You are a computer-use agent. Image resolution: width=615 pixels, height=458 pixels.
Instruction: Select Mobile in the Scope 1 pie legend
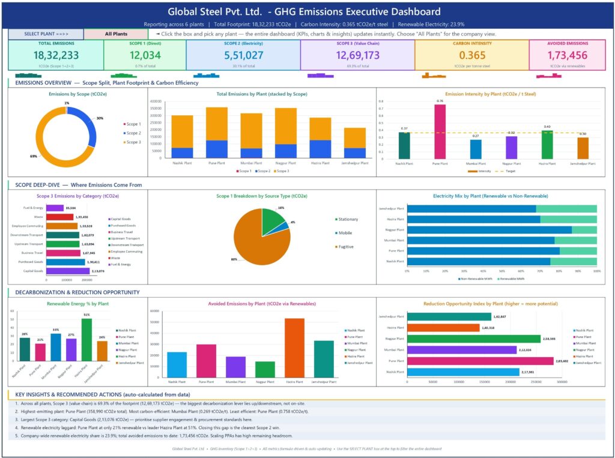(x=343, y=233)
